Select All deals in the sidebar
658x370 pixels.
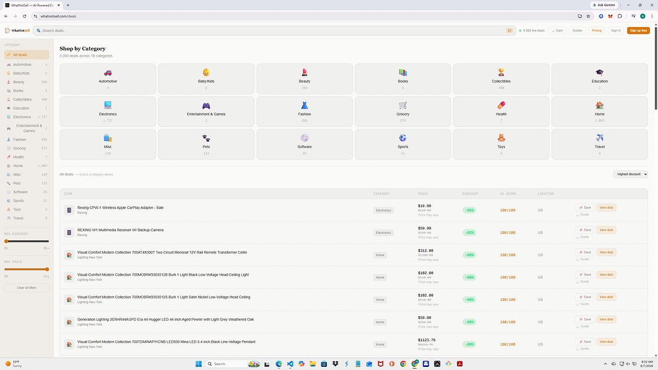27,55
